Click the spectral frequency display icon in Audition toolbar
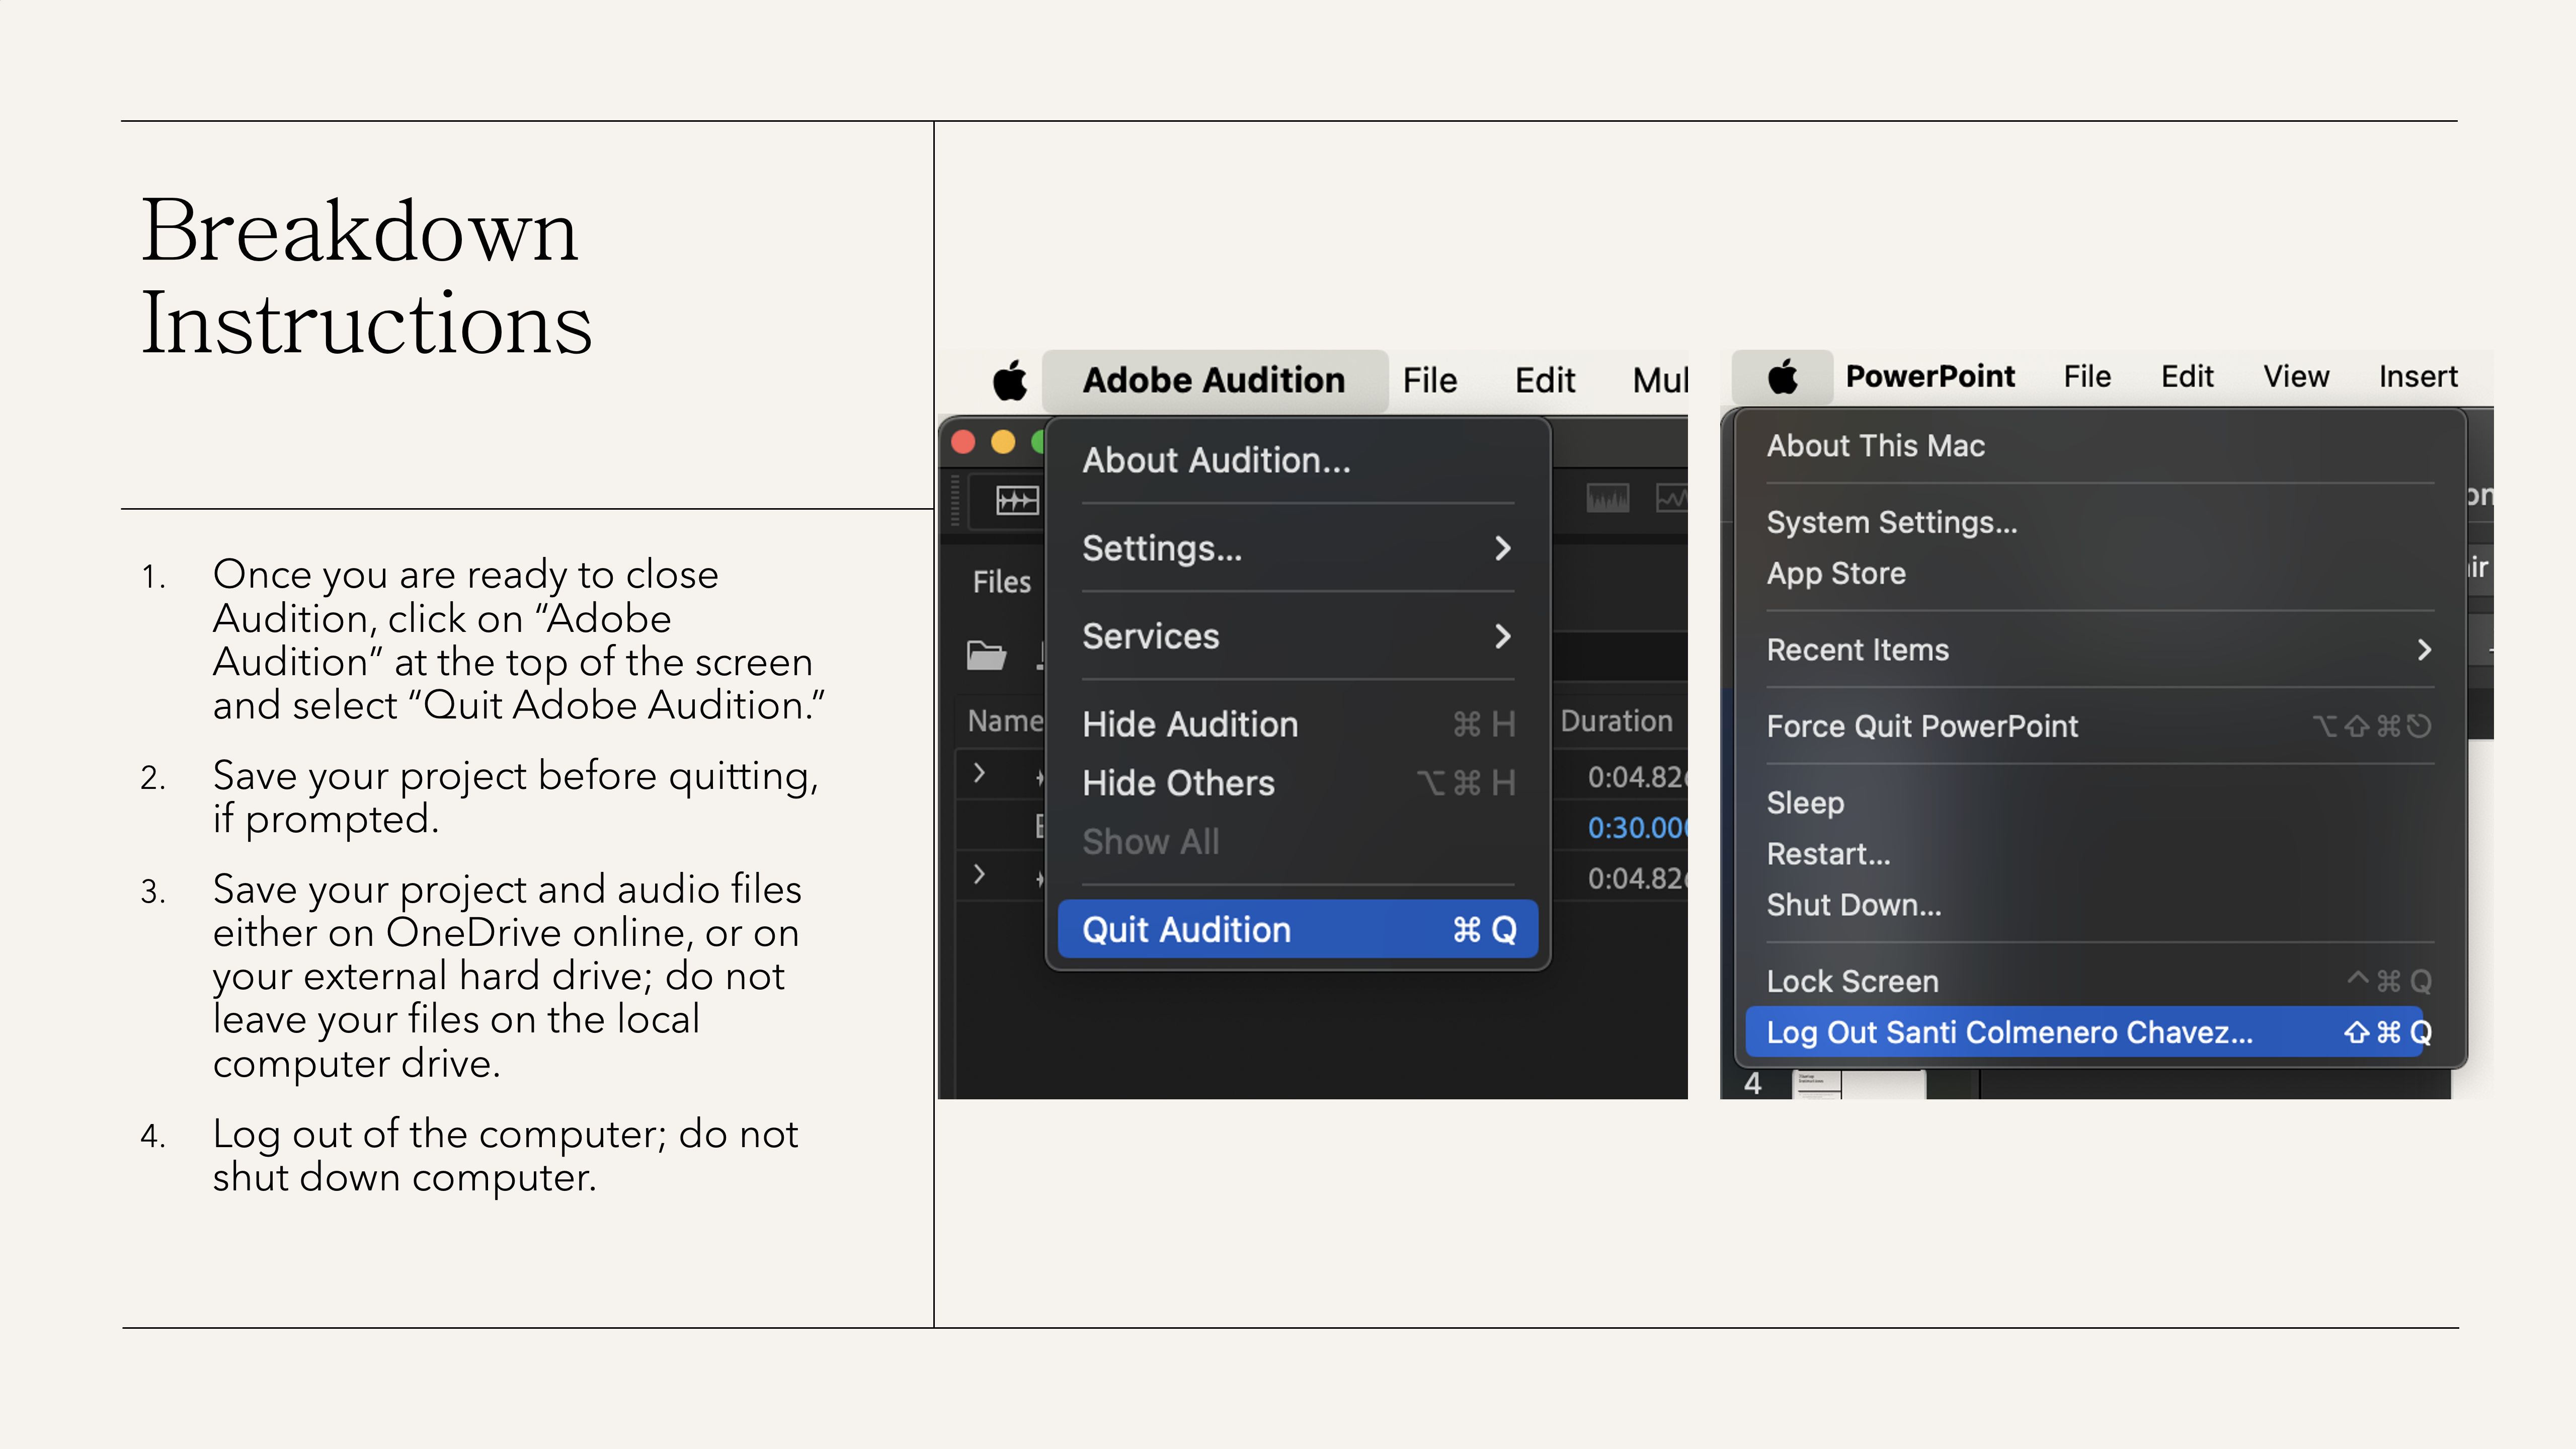 (1607, 497)
